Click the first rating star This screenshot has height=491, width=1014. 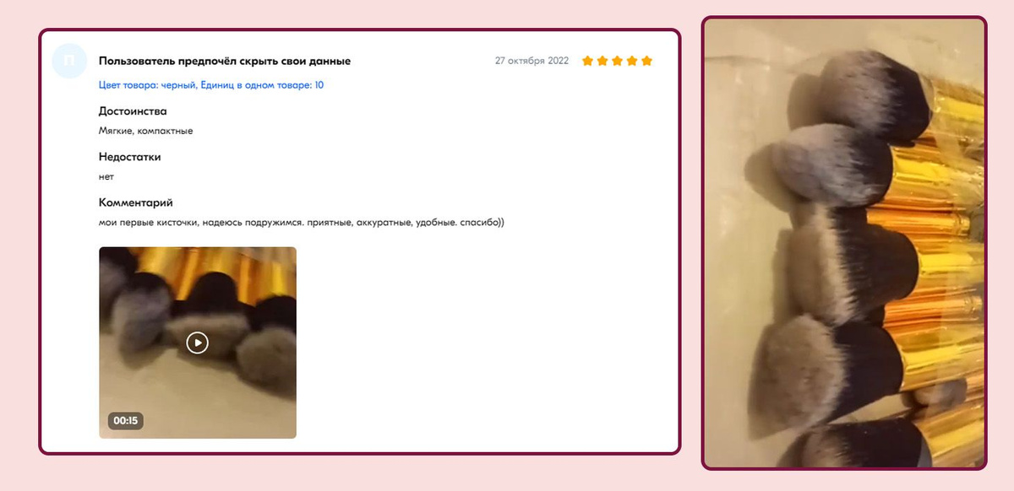click(588, 61)
